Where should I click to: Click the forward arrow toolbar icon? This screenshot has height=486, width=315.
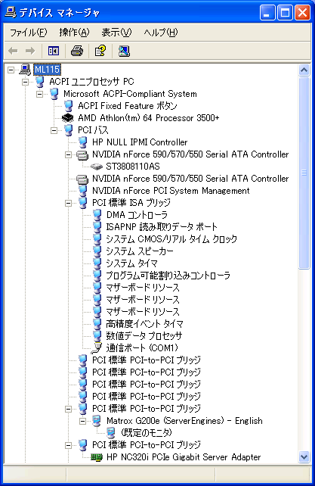click(x=30, y=51)
